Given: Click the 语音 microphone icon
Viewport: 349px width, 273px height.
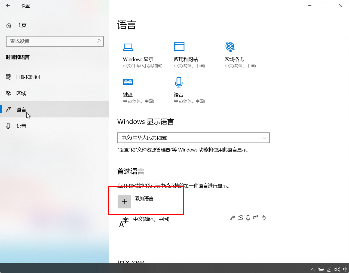Looking at the screenshot, I should (179, 82).
